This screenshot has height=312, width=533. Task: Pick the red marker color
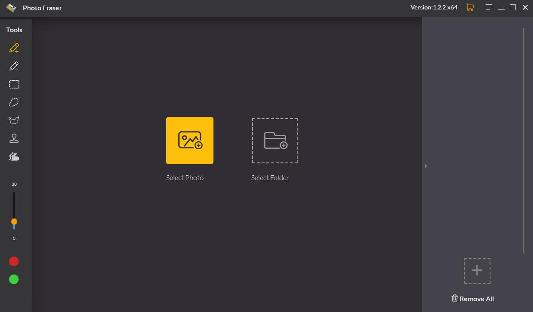point(14,261)
